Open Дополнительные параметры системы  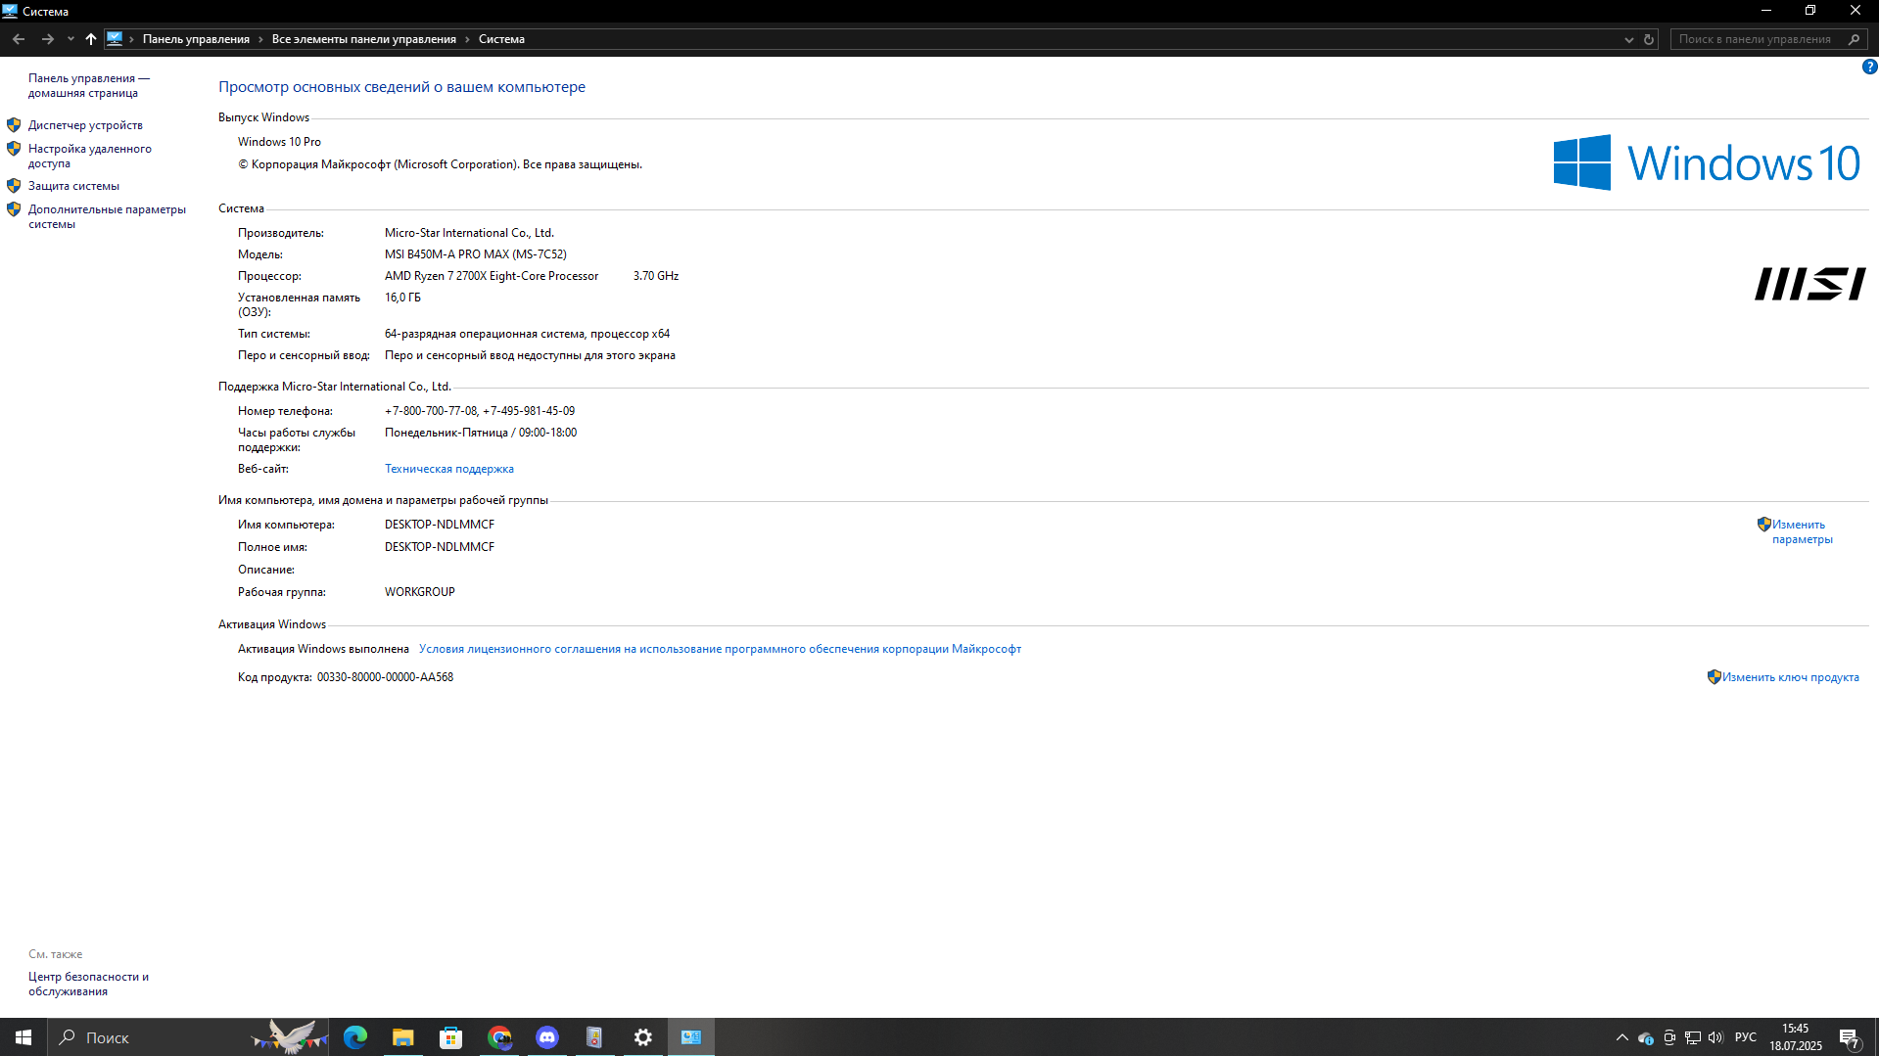tap(107, 216)
